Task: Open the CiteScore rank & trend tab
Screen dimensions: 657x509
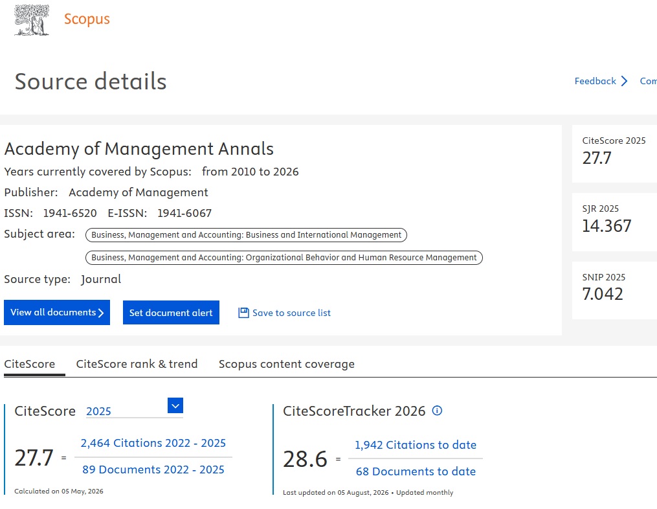Action: (x=137, y=364)
